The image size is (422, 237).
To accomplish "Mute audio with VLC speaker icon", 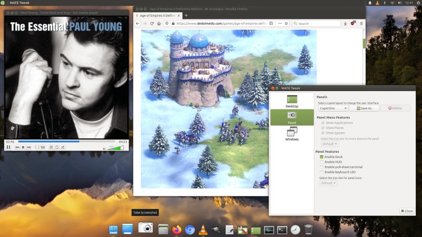I will 104,149.
